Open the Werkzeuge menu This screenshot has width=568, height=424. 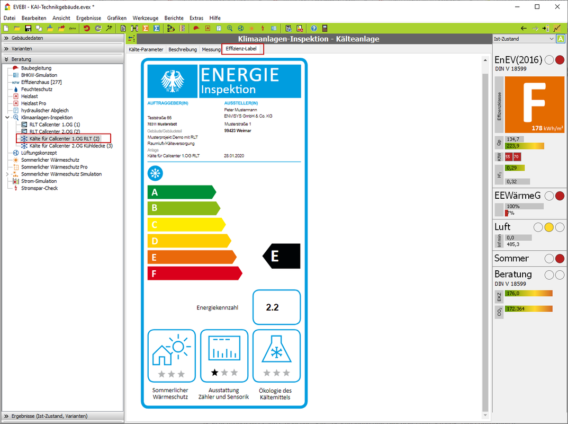(x=145, y=18)
